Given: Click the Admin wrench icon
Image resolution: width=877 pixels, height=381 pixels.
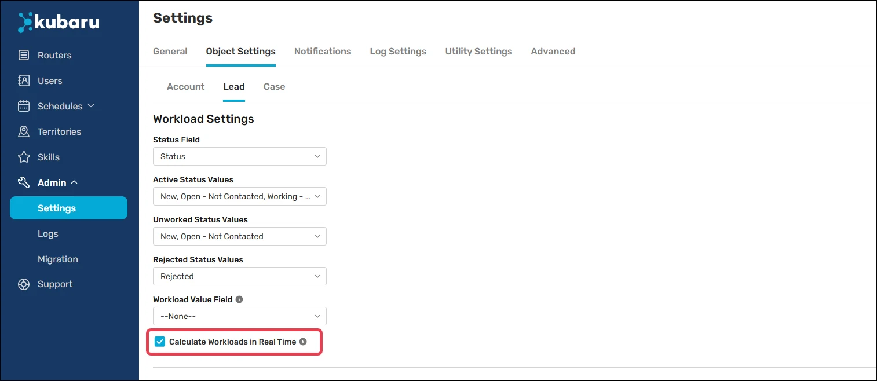Looking at the screenshot, I should coord(24,183).
